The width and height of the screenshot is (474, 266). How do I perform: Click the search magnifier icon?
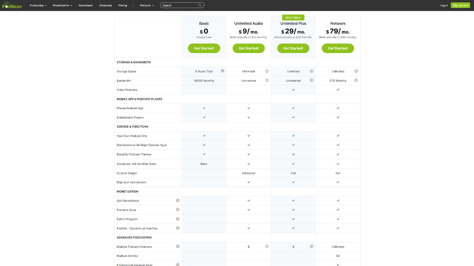200,5
